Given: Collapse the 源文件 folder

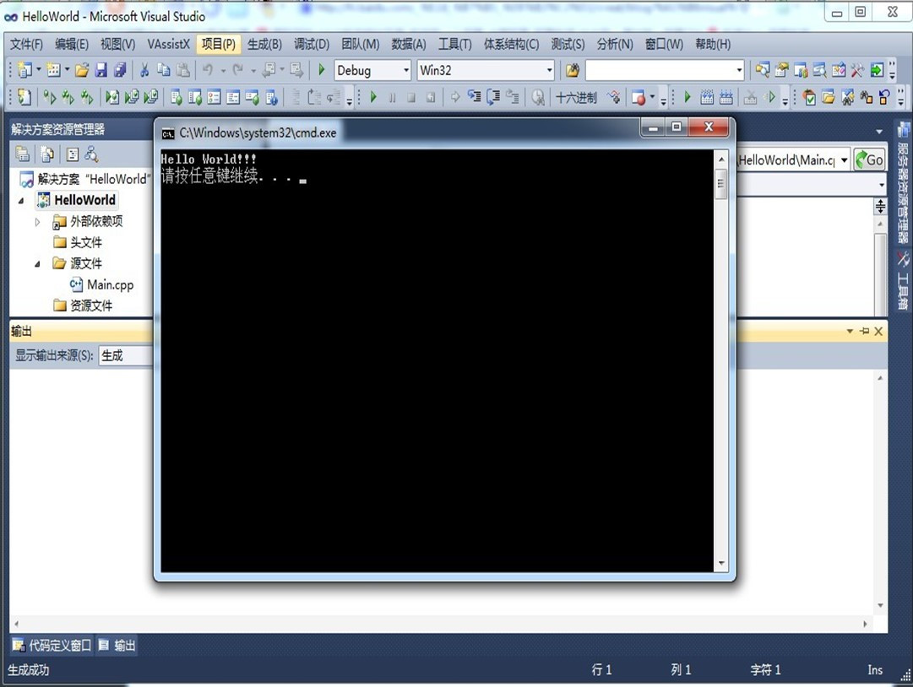Looking at the screenshot, I should point(37,264).
